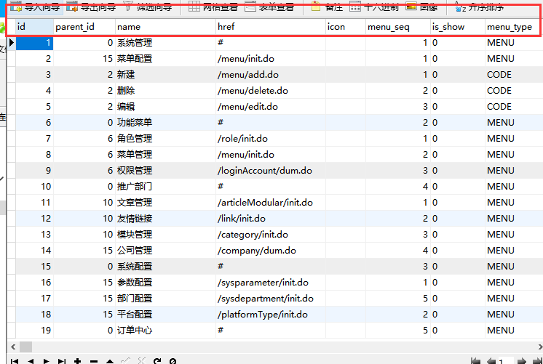Select the 编辑 name cell
Image resolution: width=543 pixels, height=364 pixels.
(x=165, y=107)
